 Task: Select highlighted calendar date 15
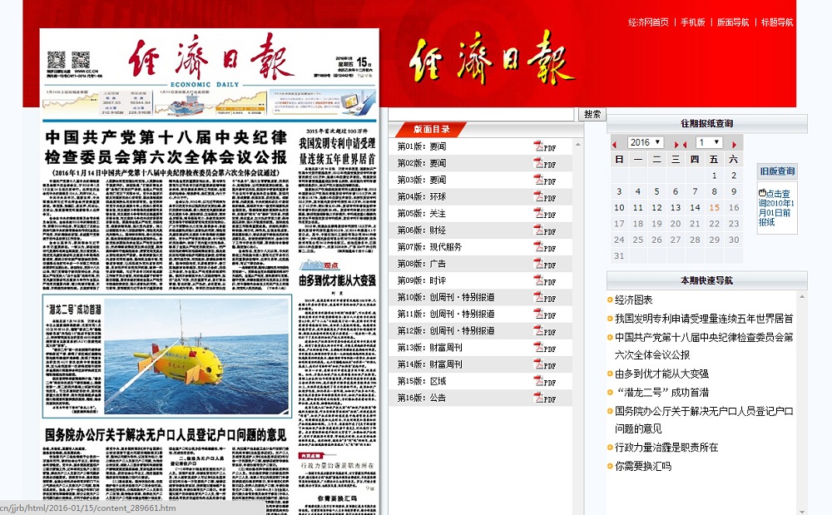714,208
